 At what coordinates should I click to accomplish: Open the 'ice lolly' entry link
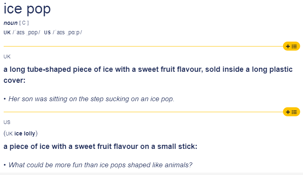[25, 133]
